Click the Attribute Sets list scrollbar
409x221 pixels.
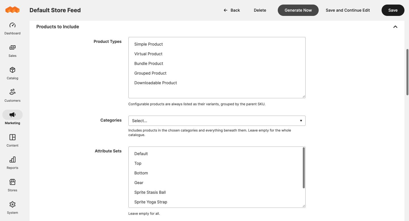click(304, 168)
